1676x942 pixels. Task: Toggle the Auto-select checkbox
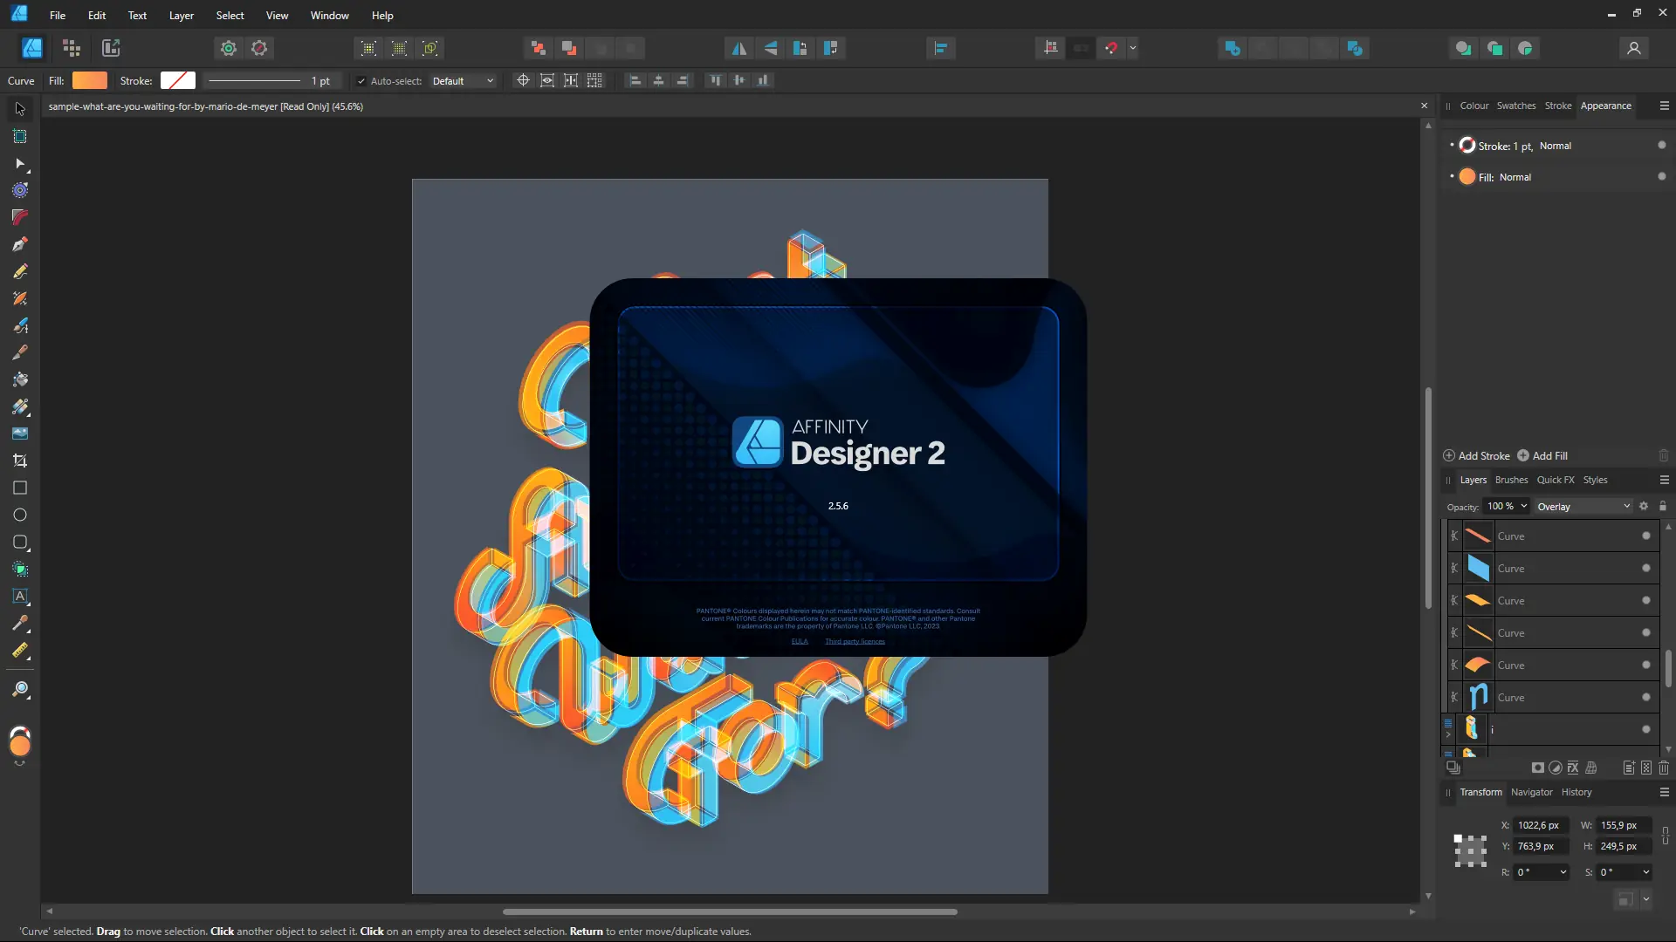[361, 81]
